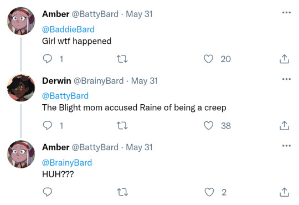Image resolution: width=299 pixels, height=205 pixels.
Task: Retweet Amber's 'Girl wtf happened' tweet
Action: coord(122,59)
